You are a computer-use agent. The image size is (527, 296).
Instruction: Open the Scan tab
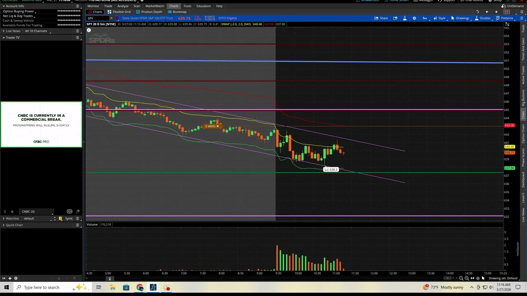coord(137,6)
